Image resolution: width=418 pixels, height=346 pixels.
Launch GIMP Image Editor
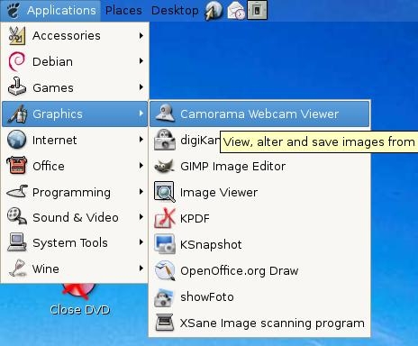pos(232,166)
